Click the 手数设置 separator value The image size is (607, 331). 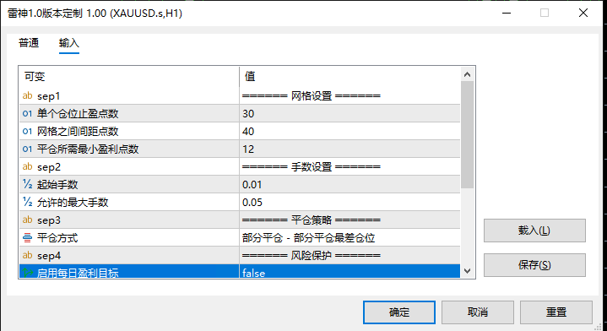coord(312,167)
